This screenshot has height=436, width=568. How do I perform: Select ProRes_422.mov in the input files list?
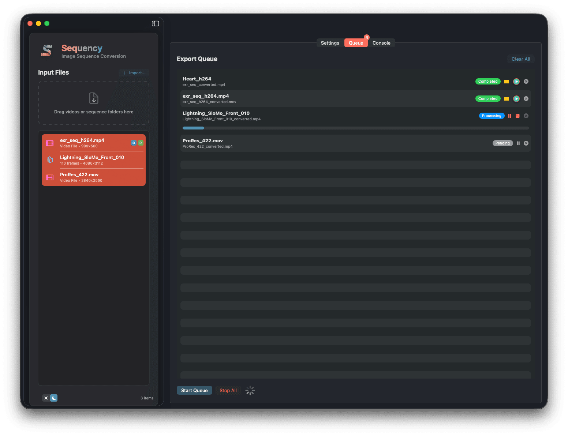click(93, 177)
